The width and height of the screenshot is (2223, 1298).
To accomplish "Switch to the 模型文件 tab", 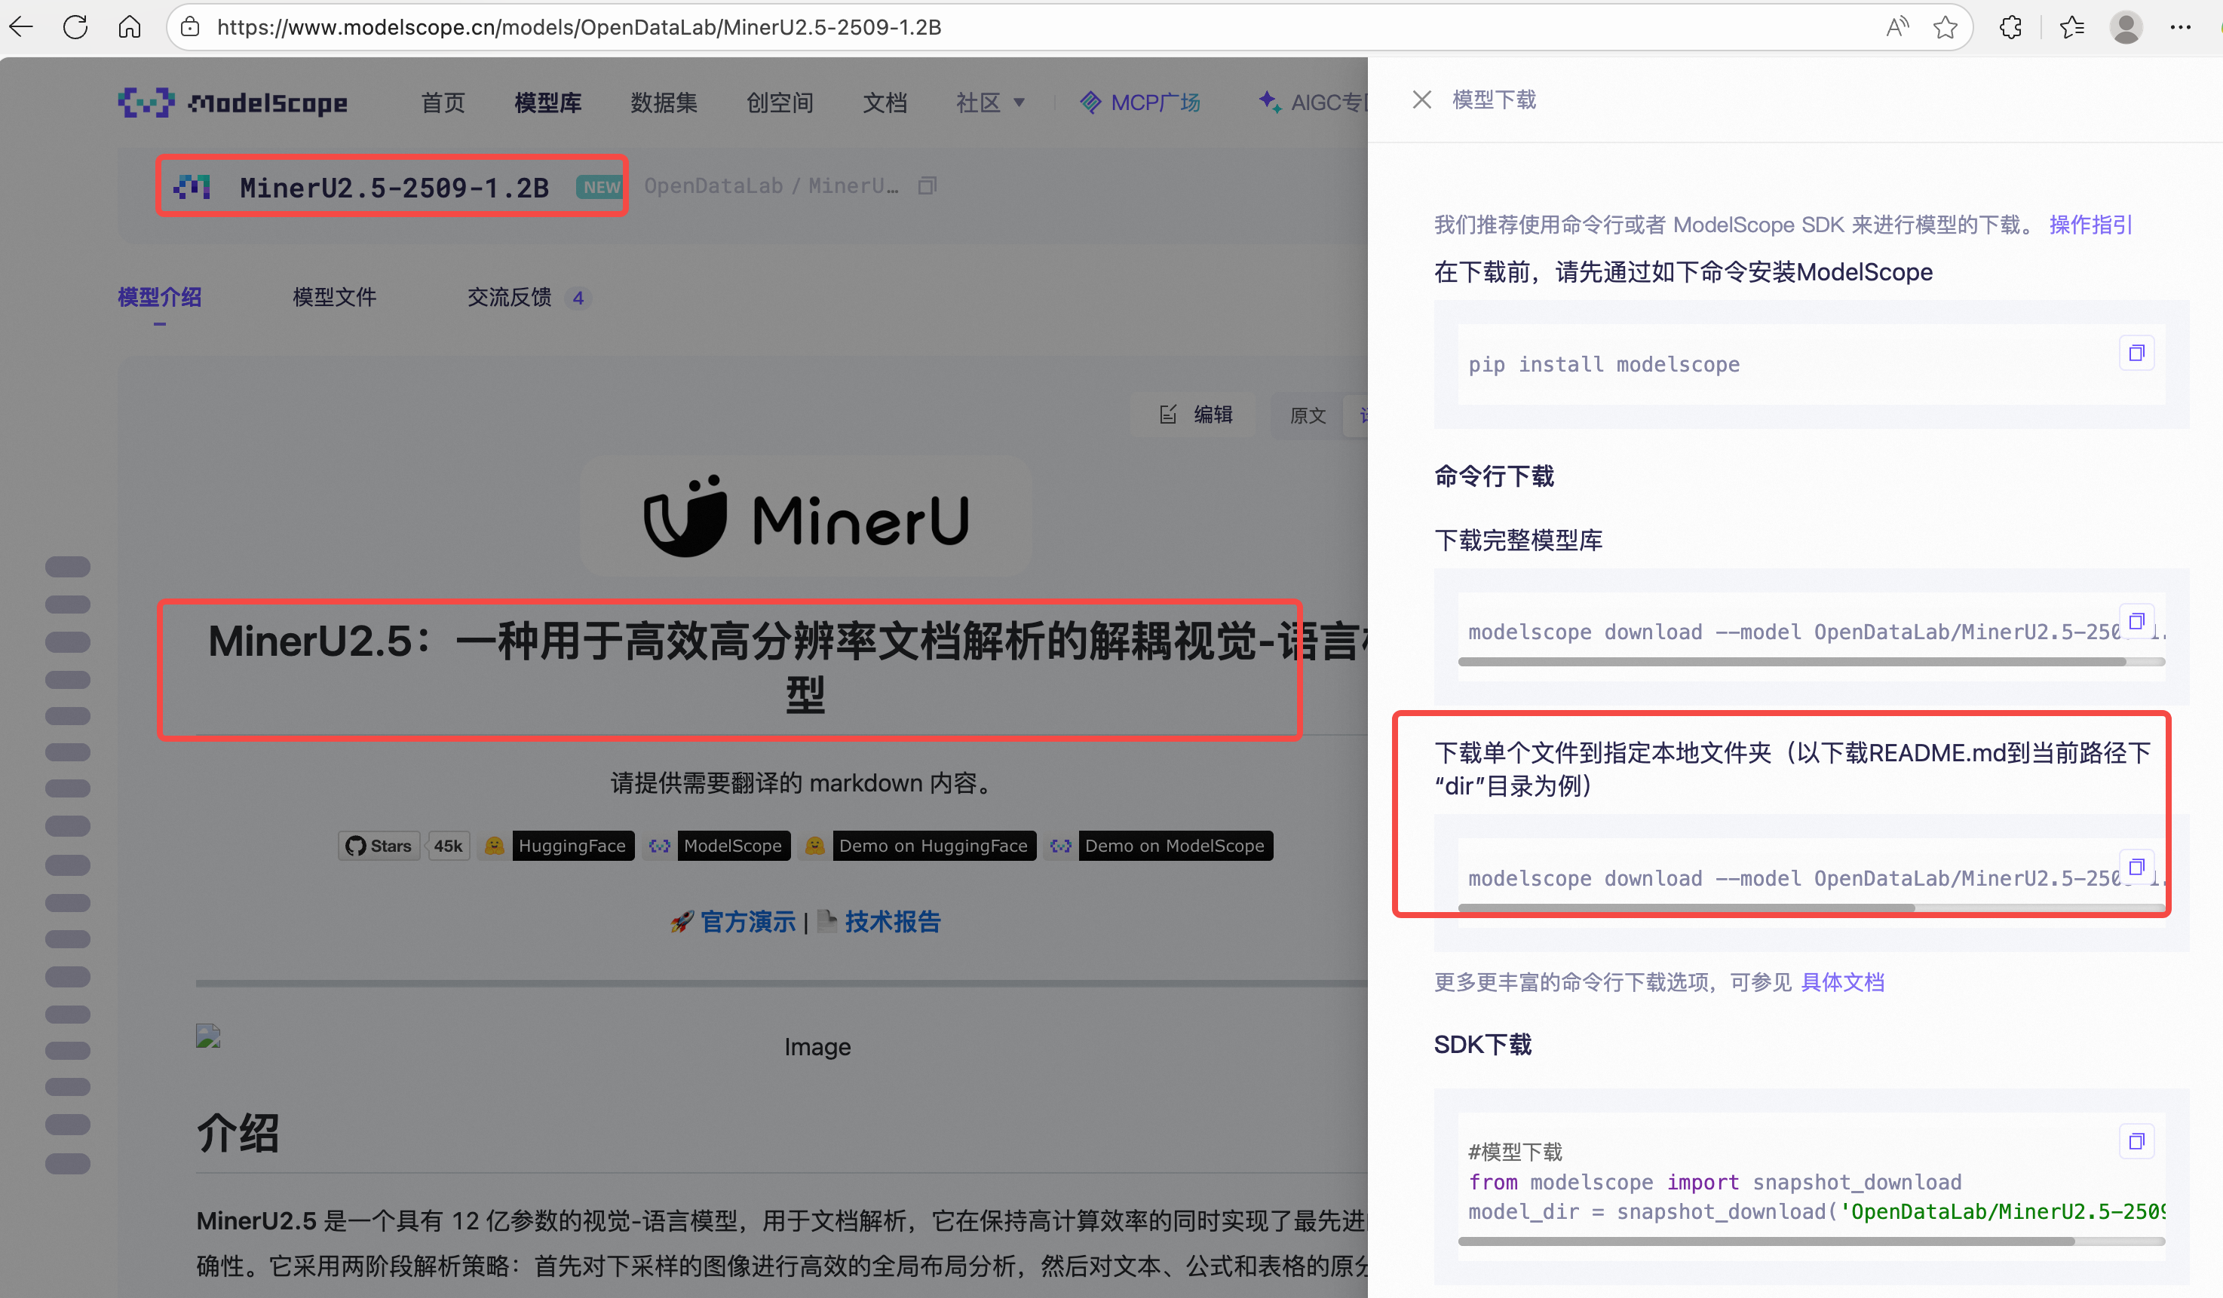I will (334, 297).
